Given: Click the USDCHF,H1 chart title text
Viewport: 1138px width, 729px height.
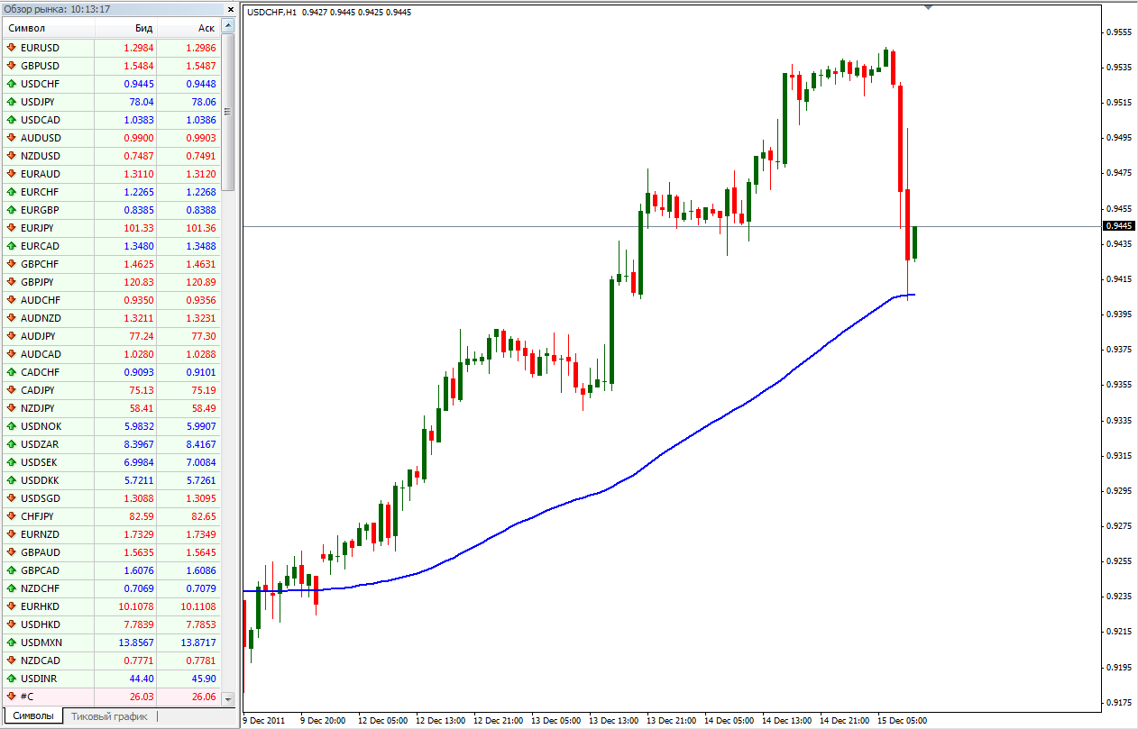Looking at the screenshot, I should 272,13.
